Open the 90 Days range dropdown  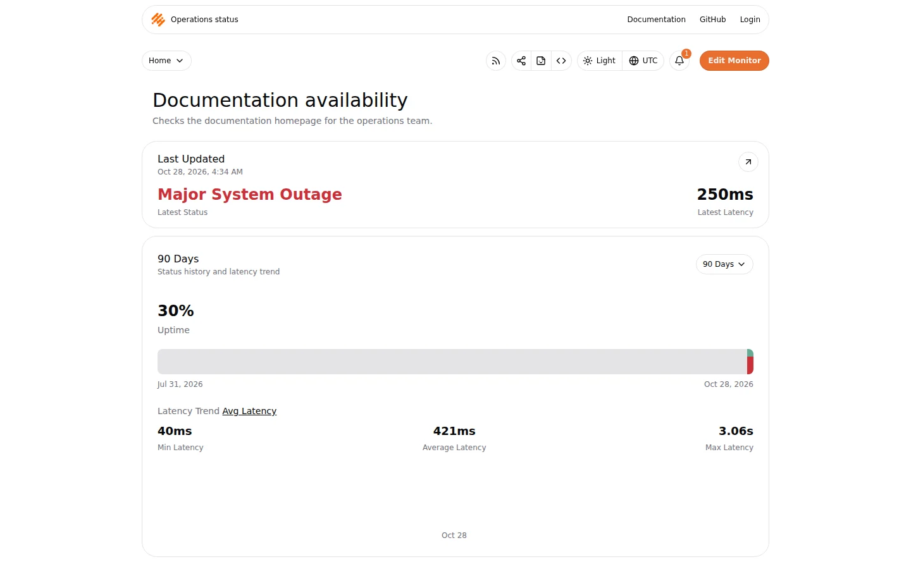click(x=724, y=264)
